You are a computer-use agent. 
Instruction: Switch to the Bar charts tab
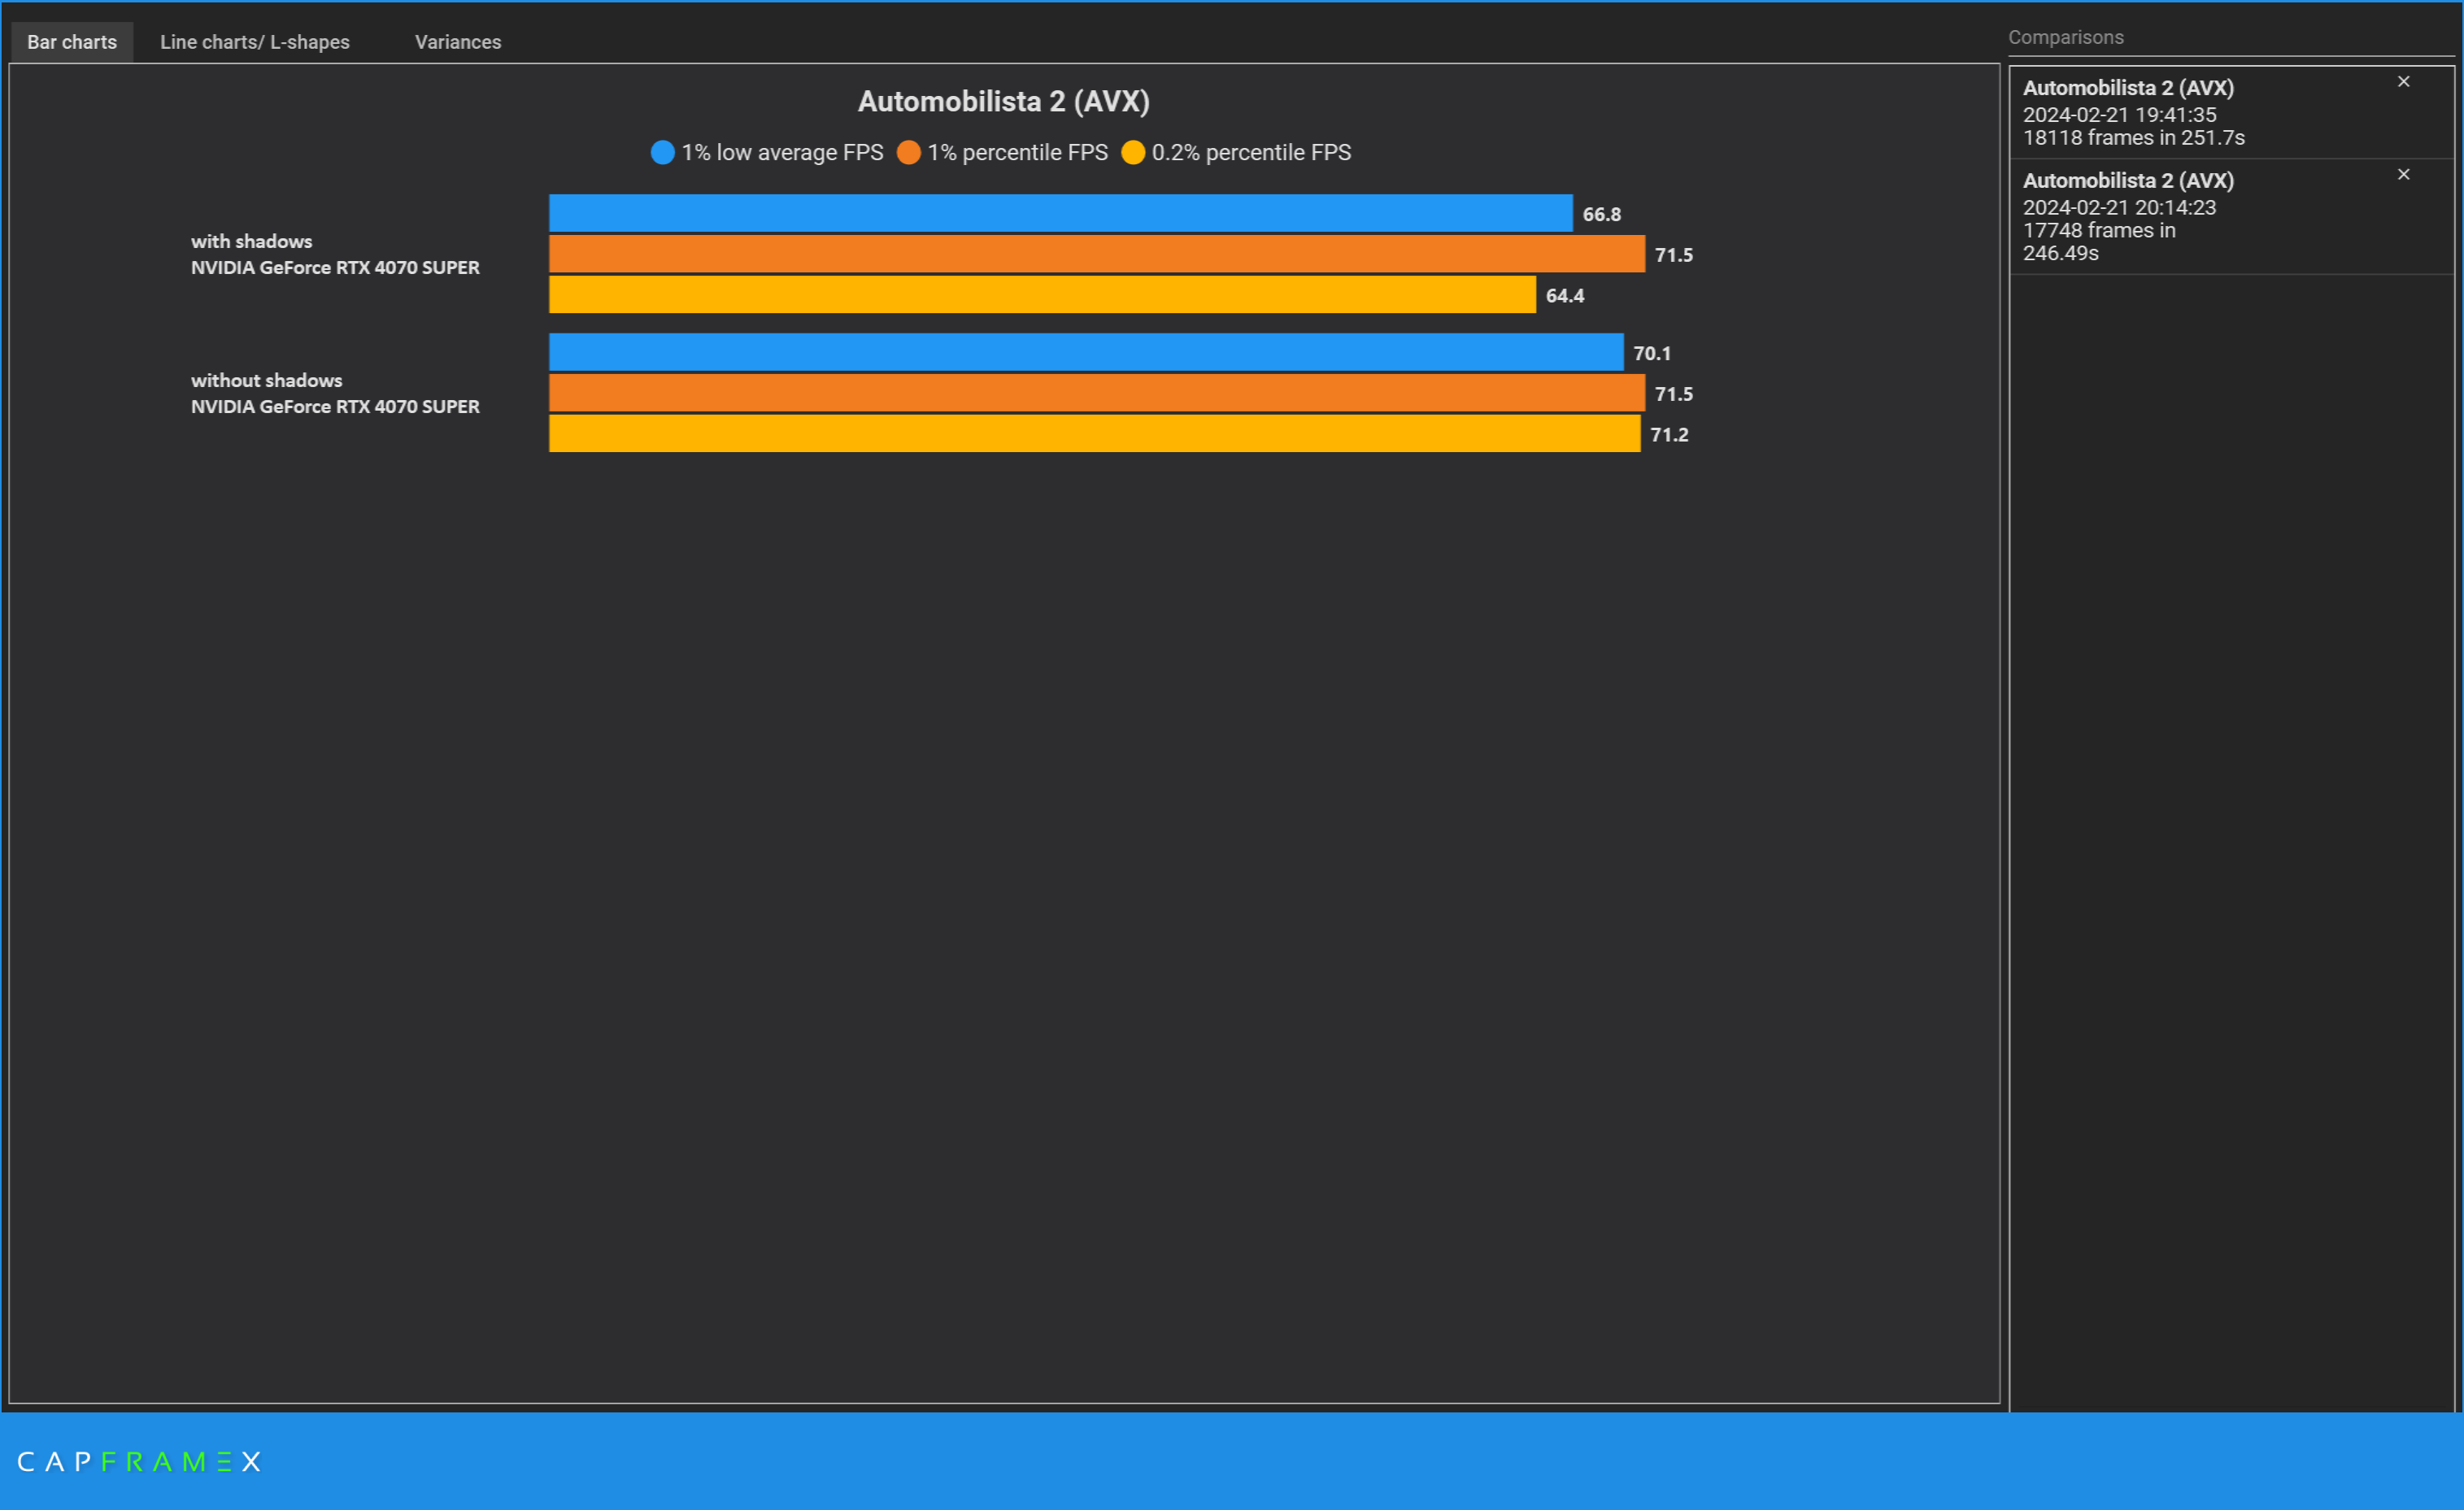click(72, 42)
